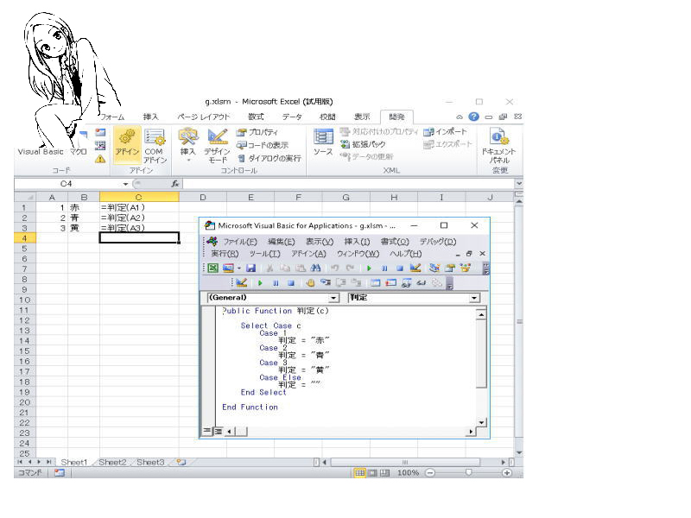This screenshot has height=518, width=691.
Task: Click the Save icon in VBA toolbar
Action: [x=250, y=268]
